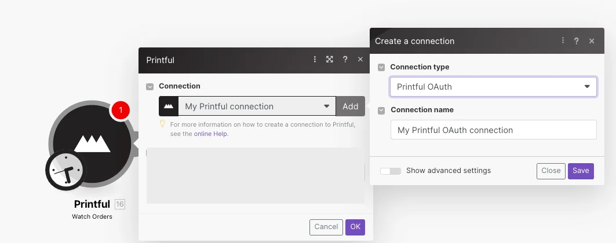Viewport: 616px width, 243px height.
Task: Click the Add connection button
Action: coord(351,106)
